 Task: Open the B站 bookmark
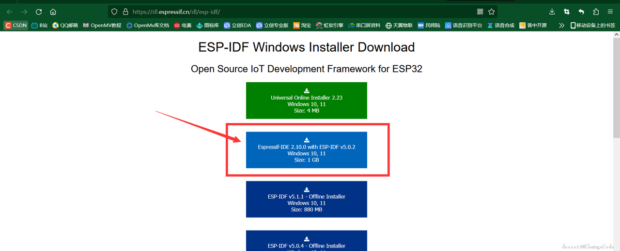[x=40, y=25]
